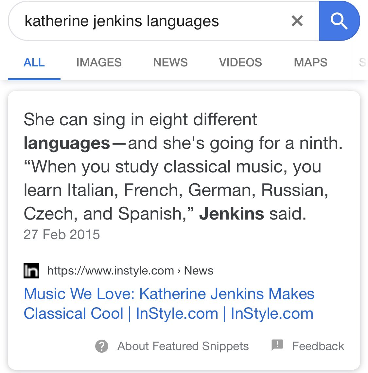Click the InStyle favicon next to the URL
368x373 pixels.
click(31, 271)
